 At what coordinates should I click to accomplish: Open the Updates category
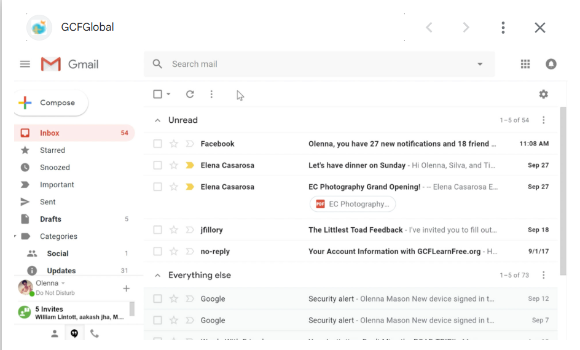[74, 271]
